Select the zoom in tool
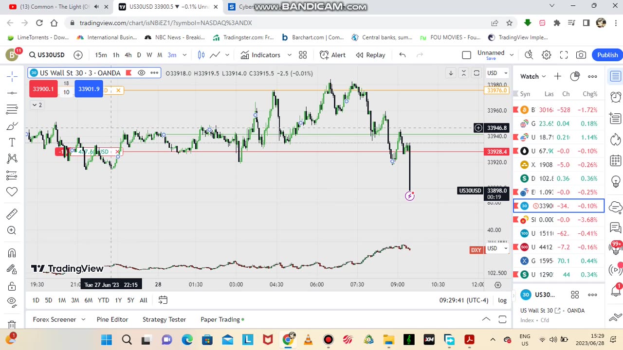623x350 pixels. click(x=12, y=230)
